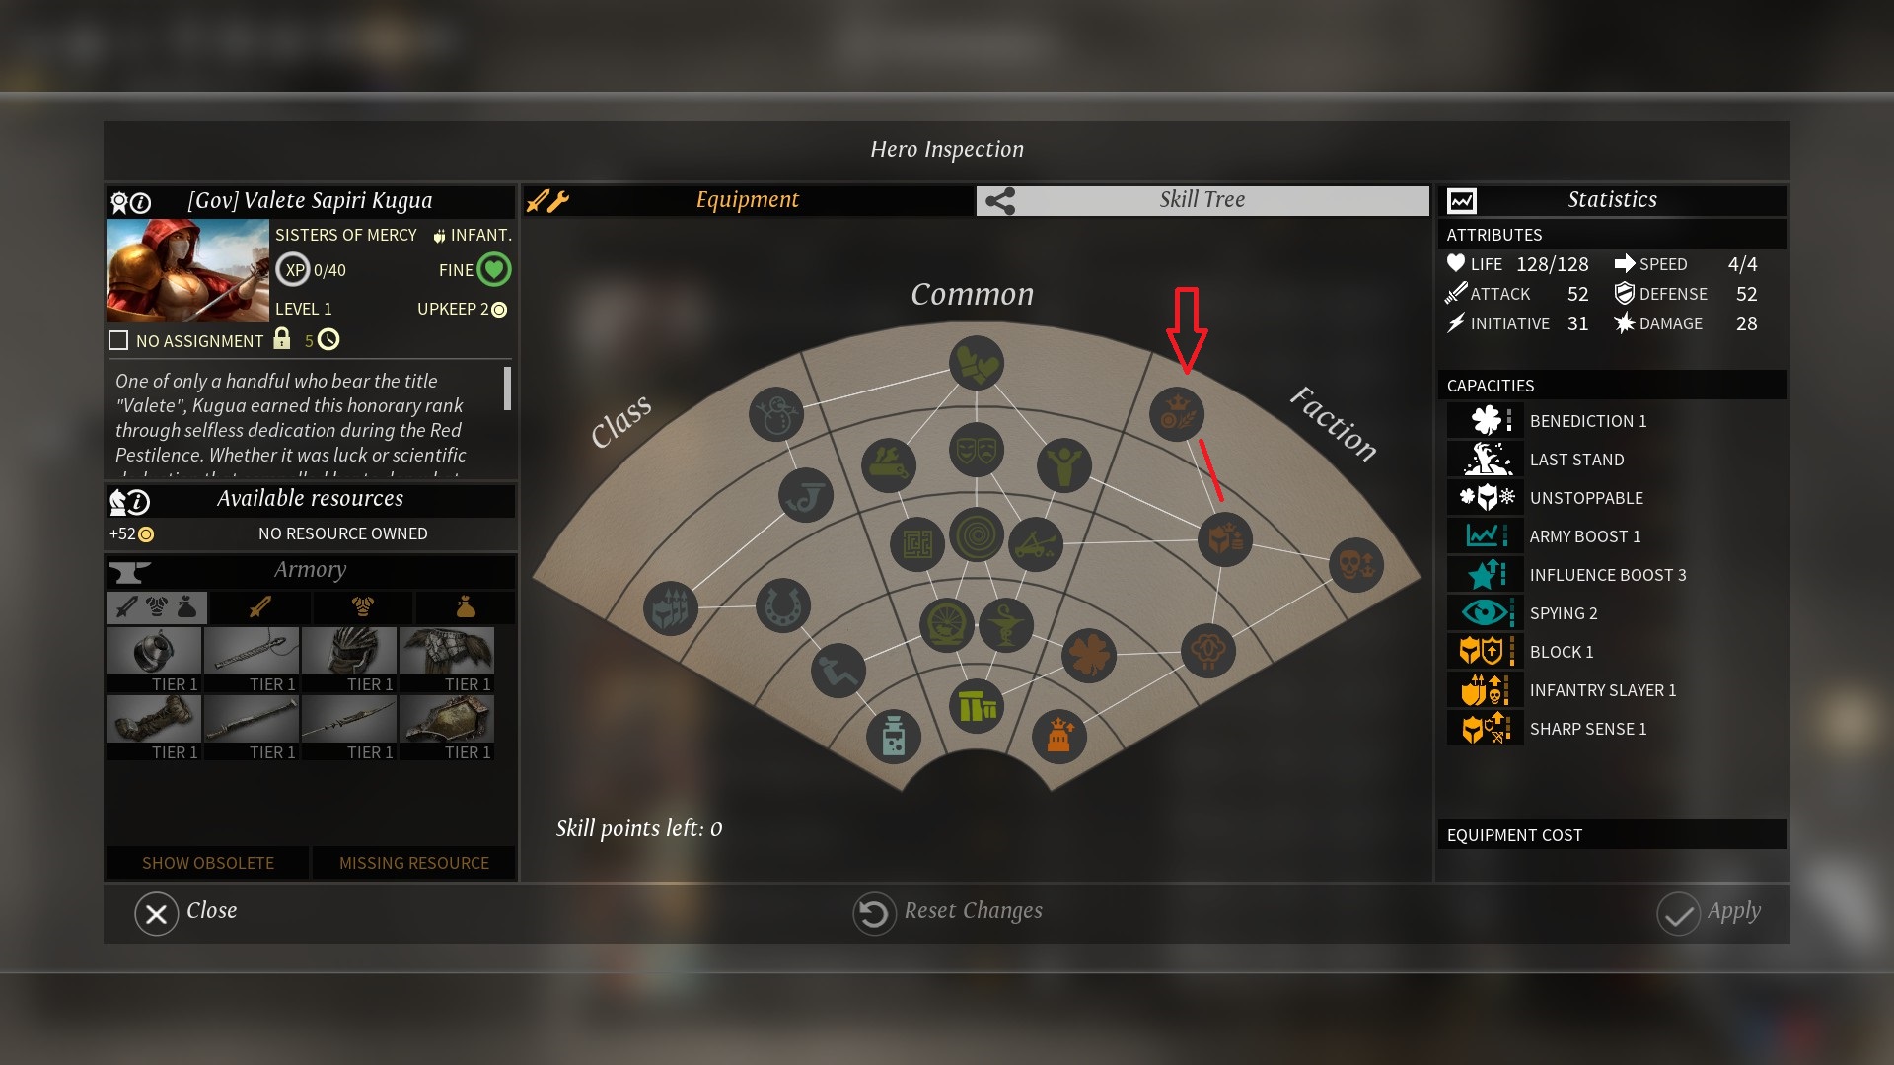Select the heart hands skill node at top
Image resolution: width=1894 pixels, height=1065 pixels.
977,363
